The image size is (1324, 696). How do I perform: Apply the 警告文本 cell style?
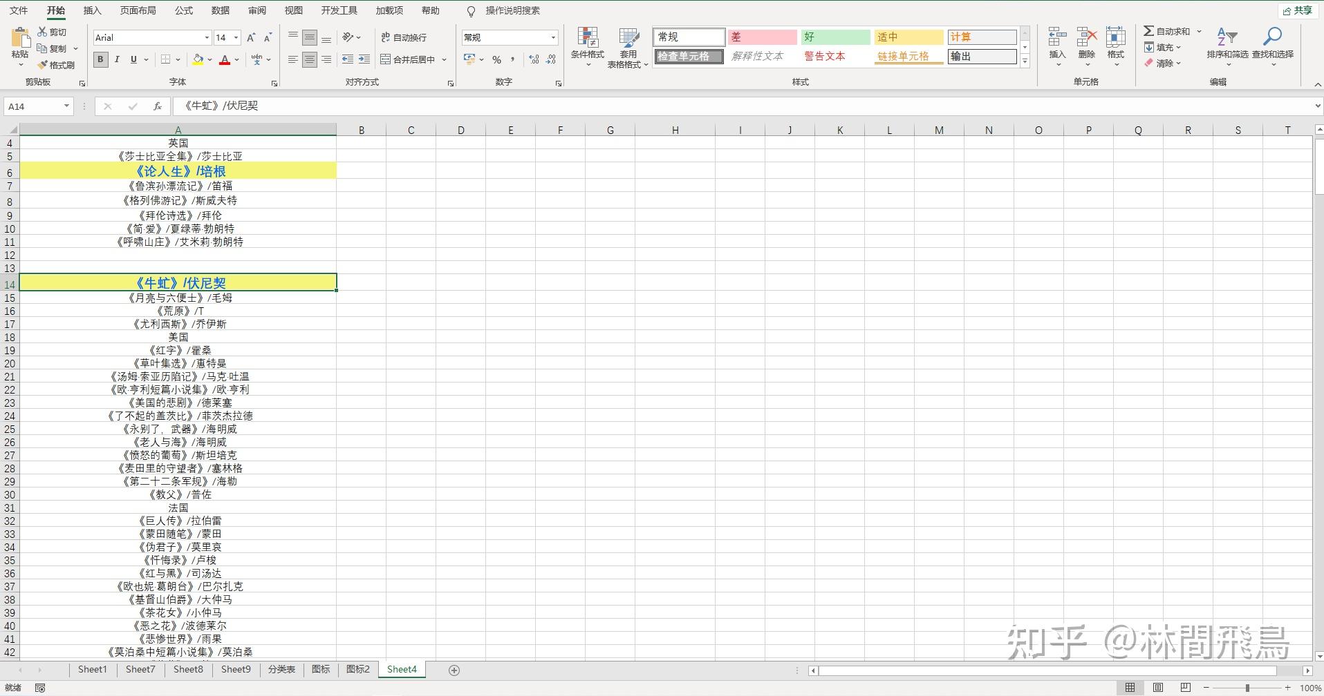click(835, 56)
